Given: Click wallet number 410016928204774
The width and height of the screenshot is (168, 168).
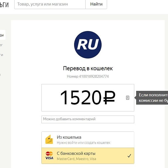Looking at the screenshot, I should [94, 76].
